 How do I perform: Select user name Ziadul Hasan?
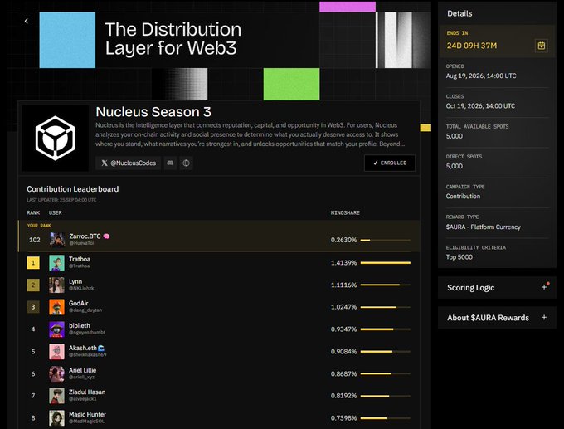click(x=87, y=392)
